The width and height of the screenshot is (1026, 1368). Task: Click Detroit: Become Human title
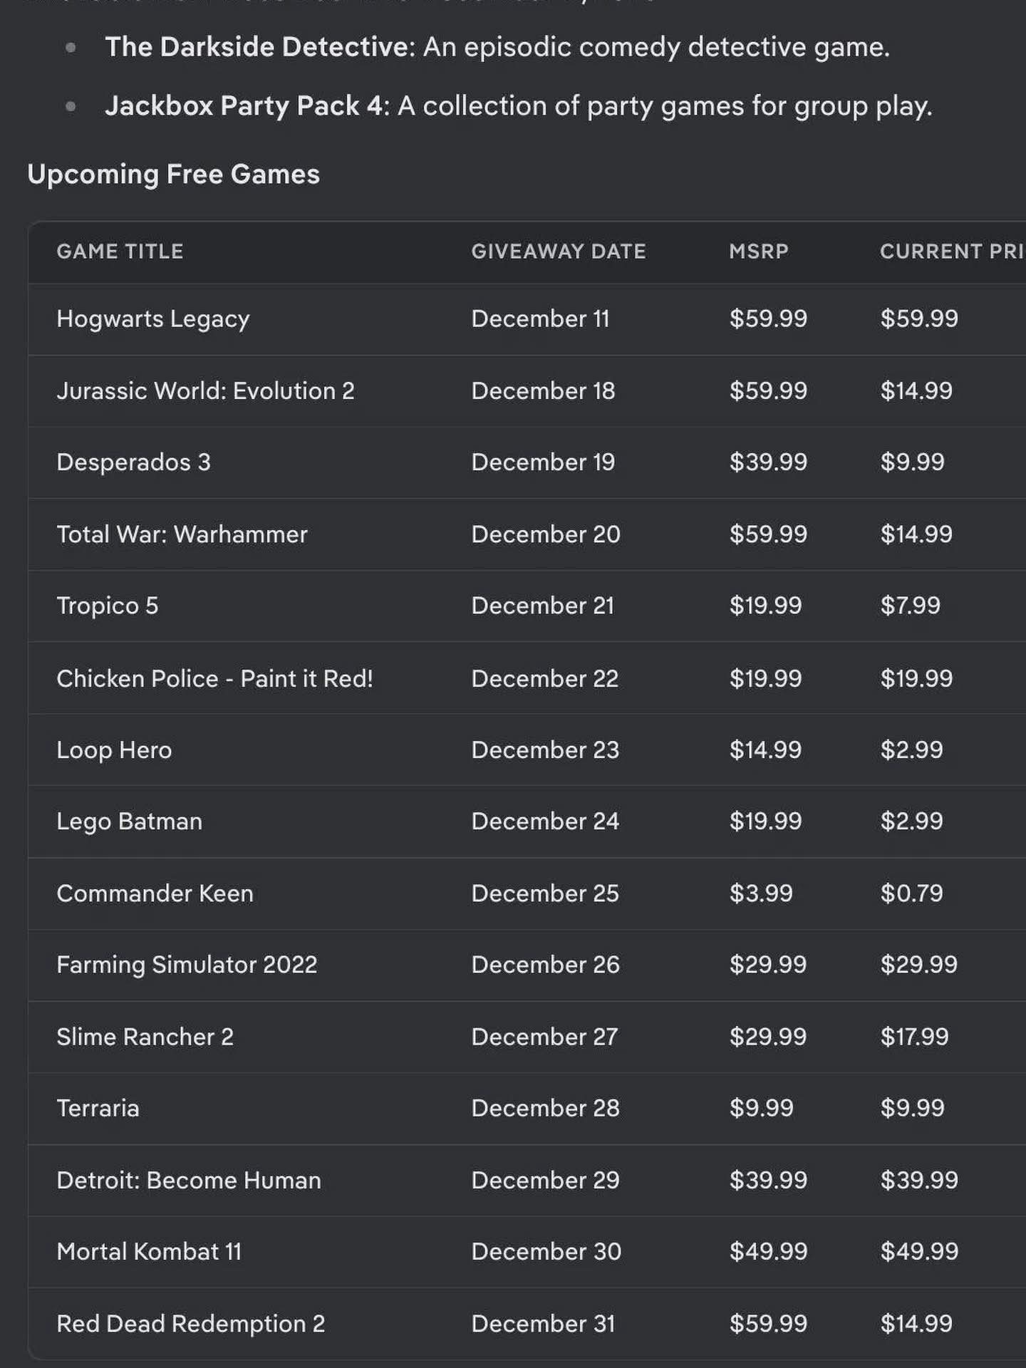189,1181
